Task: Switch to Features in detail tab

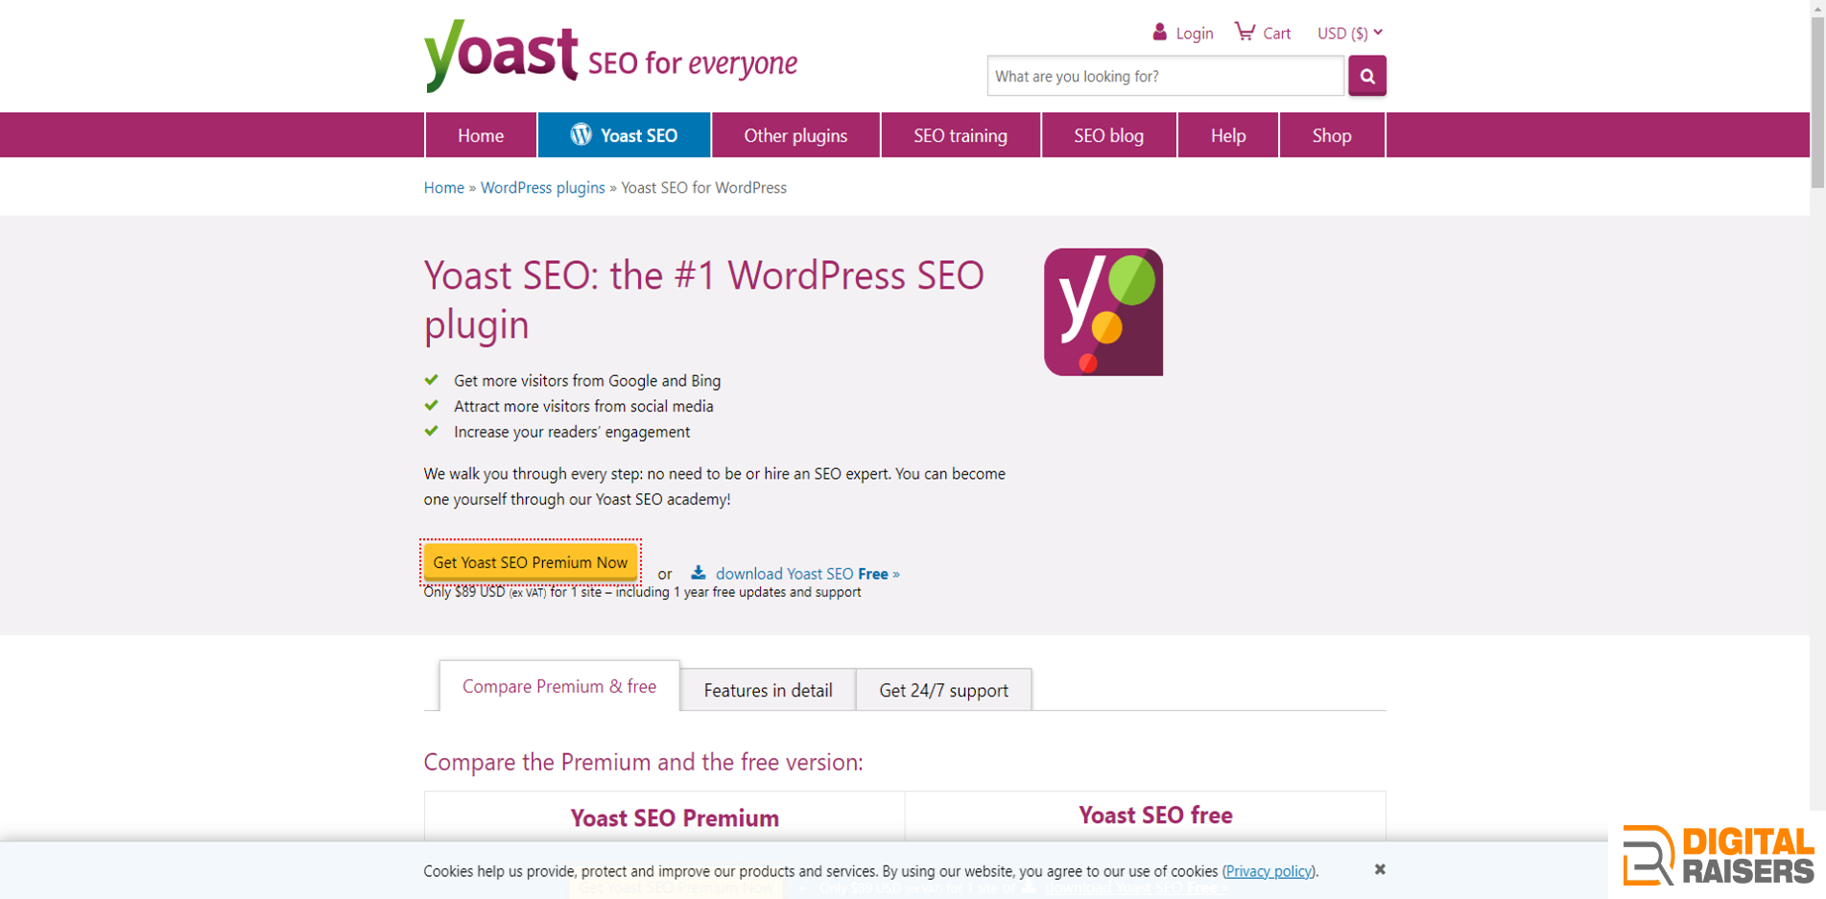Action: coord(768,690)
